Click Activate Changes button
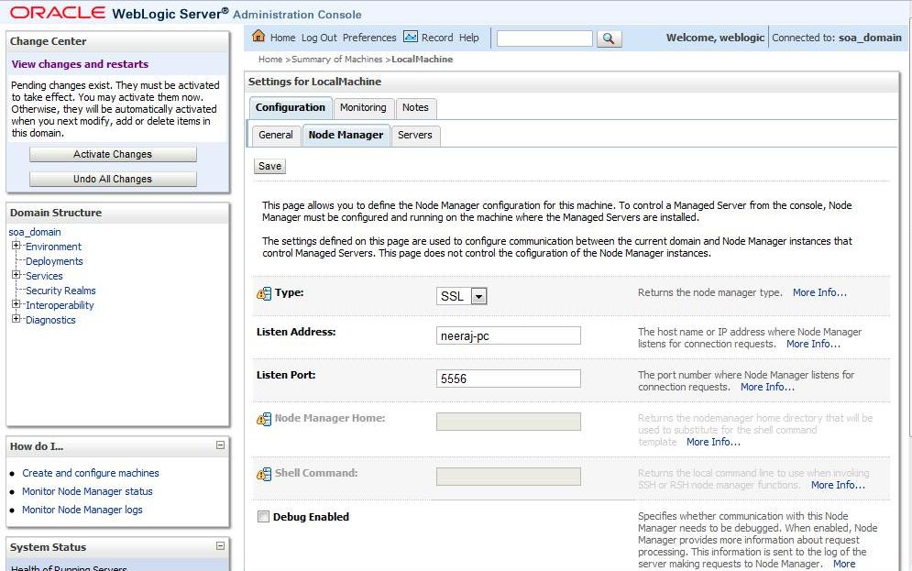912x571 pixels. pos(113,154)
